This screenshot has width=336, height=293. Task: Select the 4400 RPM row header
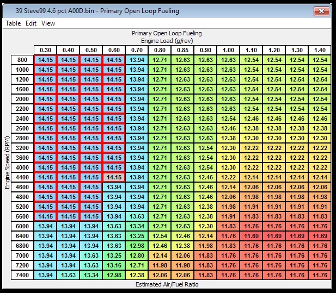tap(22, 177)
